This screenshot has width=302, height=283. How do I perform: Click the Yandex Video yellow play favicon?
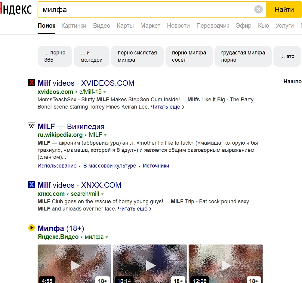(31, 228)
